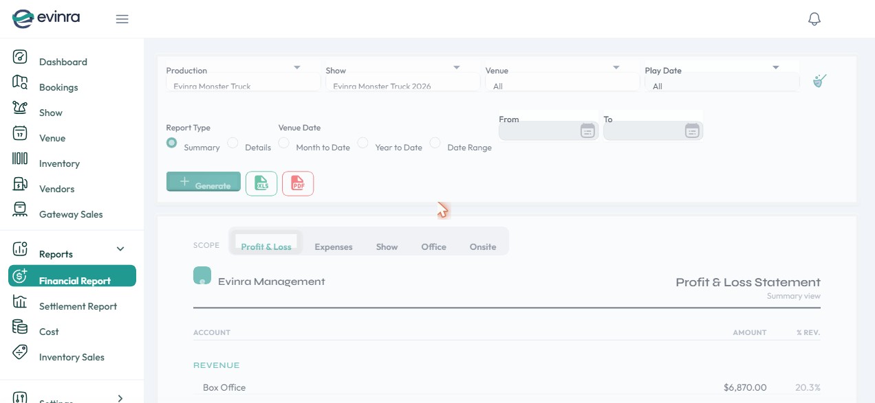The image size is (875, 403).
Task: Open the notifications bell
Action: pos(814,19)
